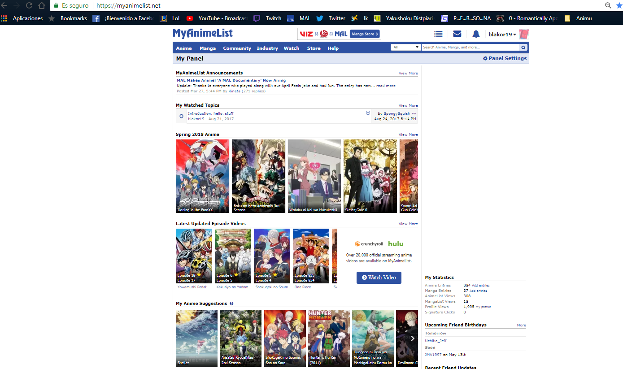Click the browser back arrow
623x369 pixels.
tap(4, 5)
